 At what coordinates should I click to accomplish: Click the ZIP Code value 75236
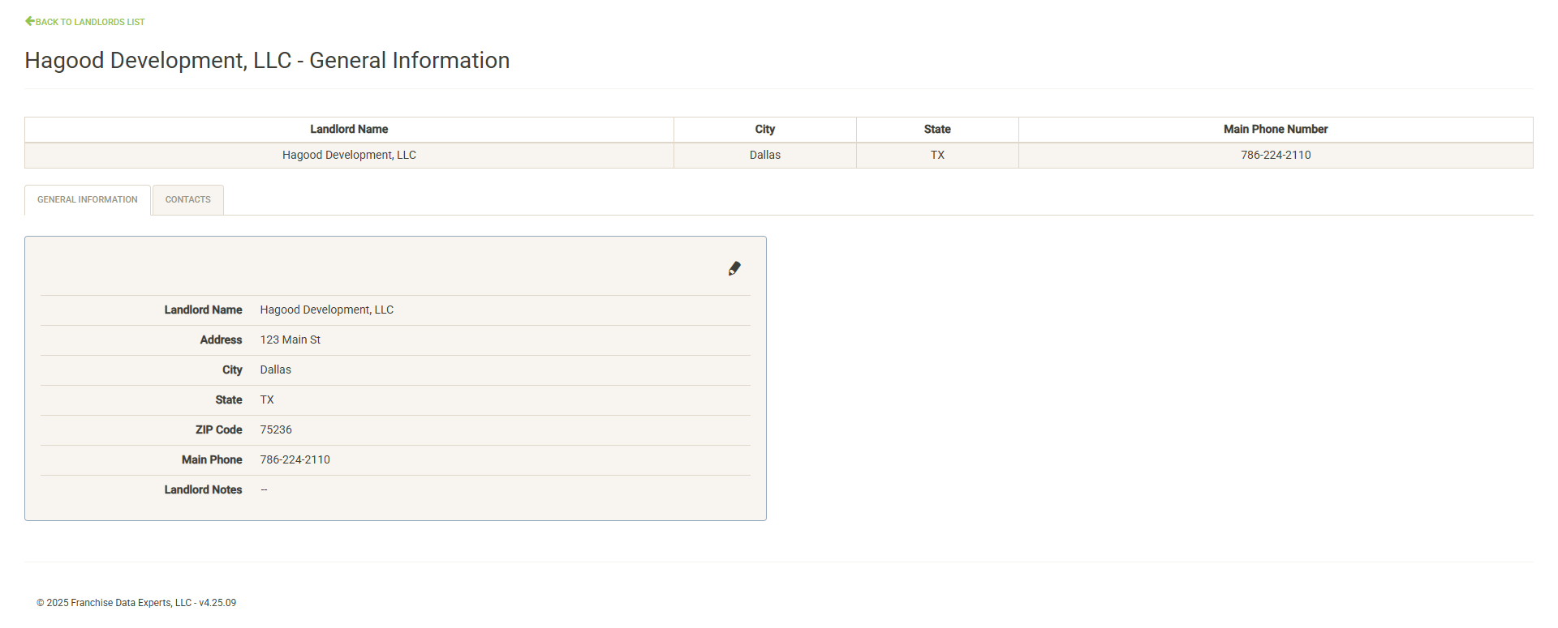pyautogui.click(x=276, y=430)
